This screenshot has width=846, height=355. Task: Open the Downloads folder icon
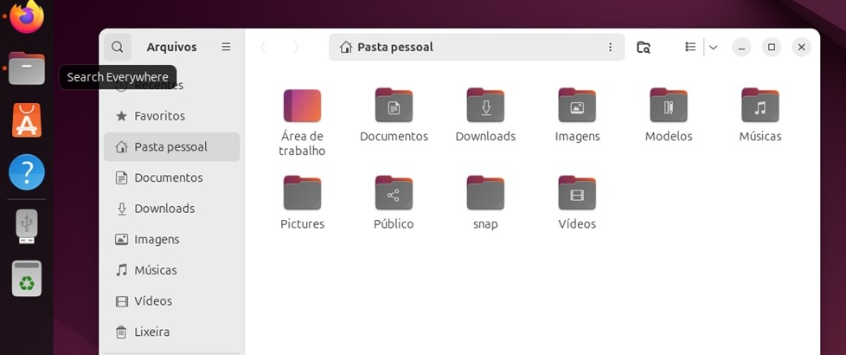coord(485,106)
